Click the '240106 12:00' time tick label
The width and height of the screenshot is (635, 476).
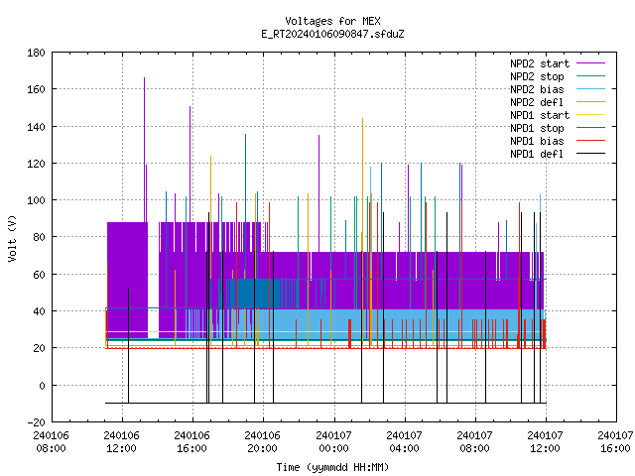(x=121, y=442)
